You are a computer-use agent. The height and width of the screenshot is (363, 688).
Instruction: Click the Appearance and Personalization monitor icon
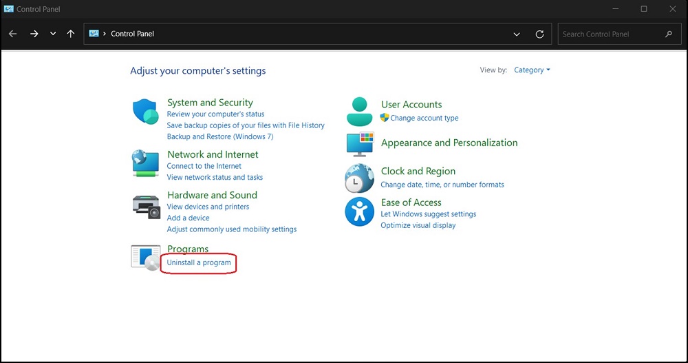pyautogui.click(x=360, y=144)
